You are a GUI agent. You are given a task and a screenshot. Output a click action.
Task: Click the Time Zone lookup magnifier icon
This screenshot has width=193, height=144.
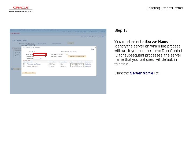coord(41,59)
